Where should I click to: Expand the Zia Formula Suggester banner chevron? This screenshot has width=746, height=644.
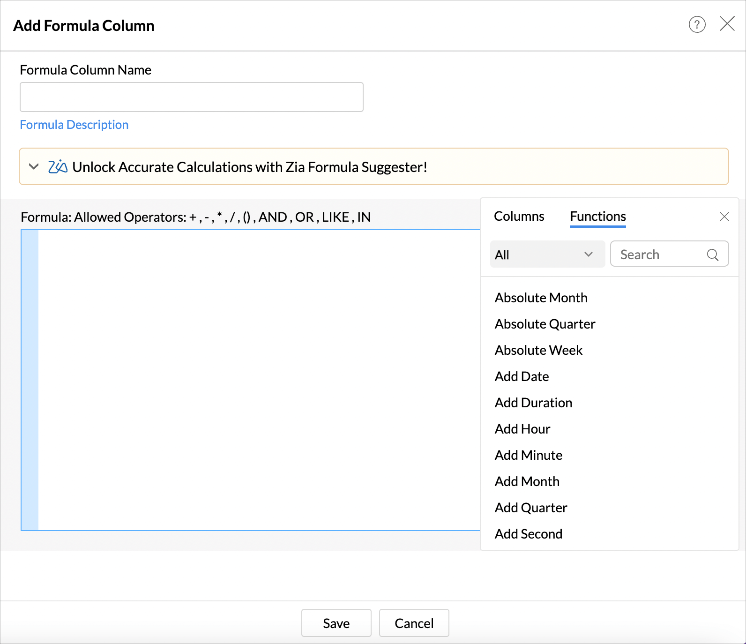(x=34, y=167)
